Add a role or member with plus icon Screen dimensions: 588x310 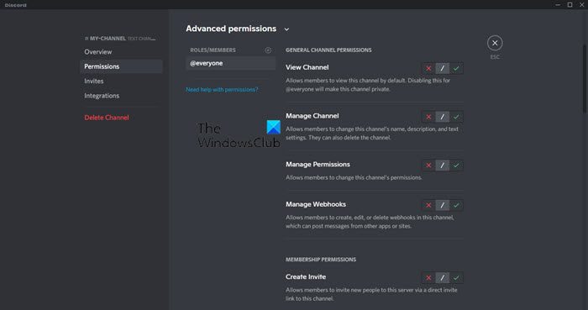[268, 50]
